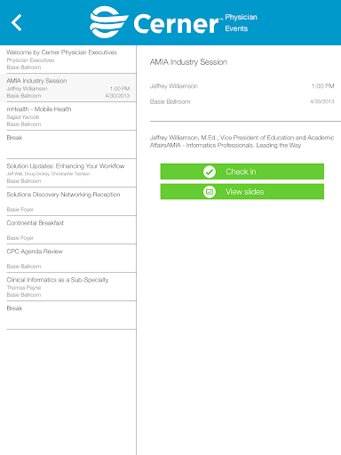Check in to the AMIA session
The width and height of the screenshot is (341, 455).
pyautogui.click(x=242, y=172)
